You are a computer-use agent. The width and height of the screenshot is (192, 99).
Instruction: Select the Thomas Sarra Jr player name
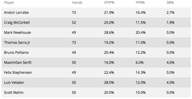(x=17, y=43)
